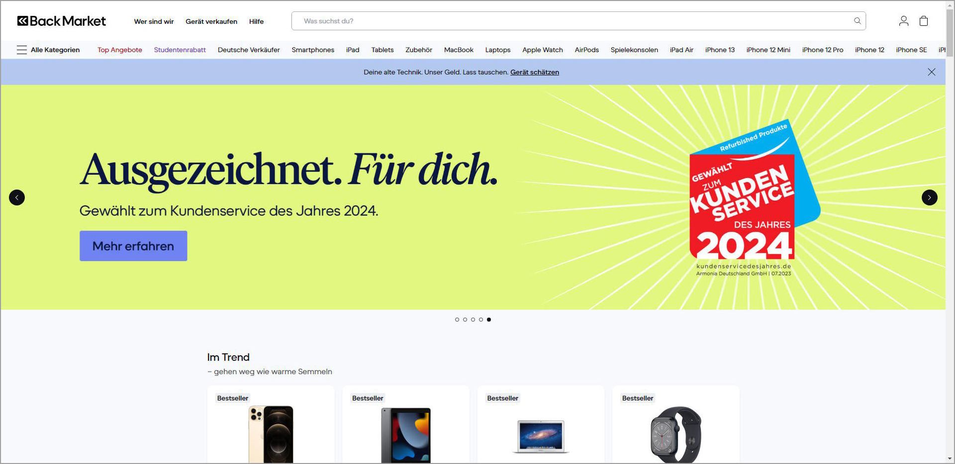Select the first carousel dot
The width and height of the screenshot is (955, 464).
(x=457, y=320)
